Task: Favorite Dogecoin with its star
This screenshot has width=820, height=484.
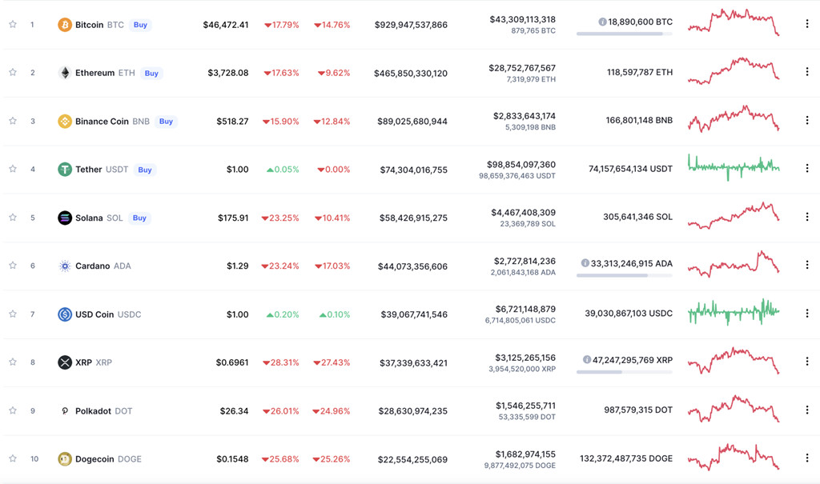Action: tap(13, 459)
